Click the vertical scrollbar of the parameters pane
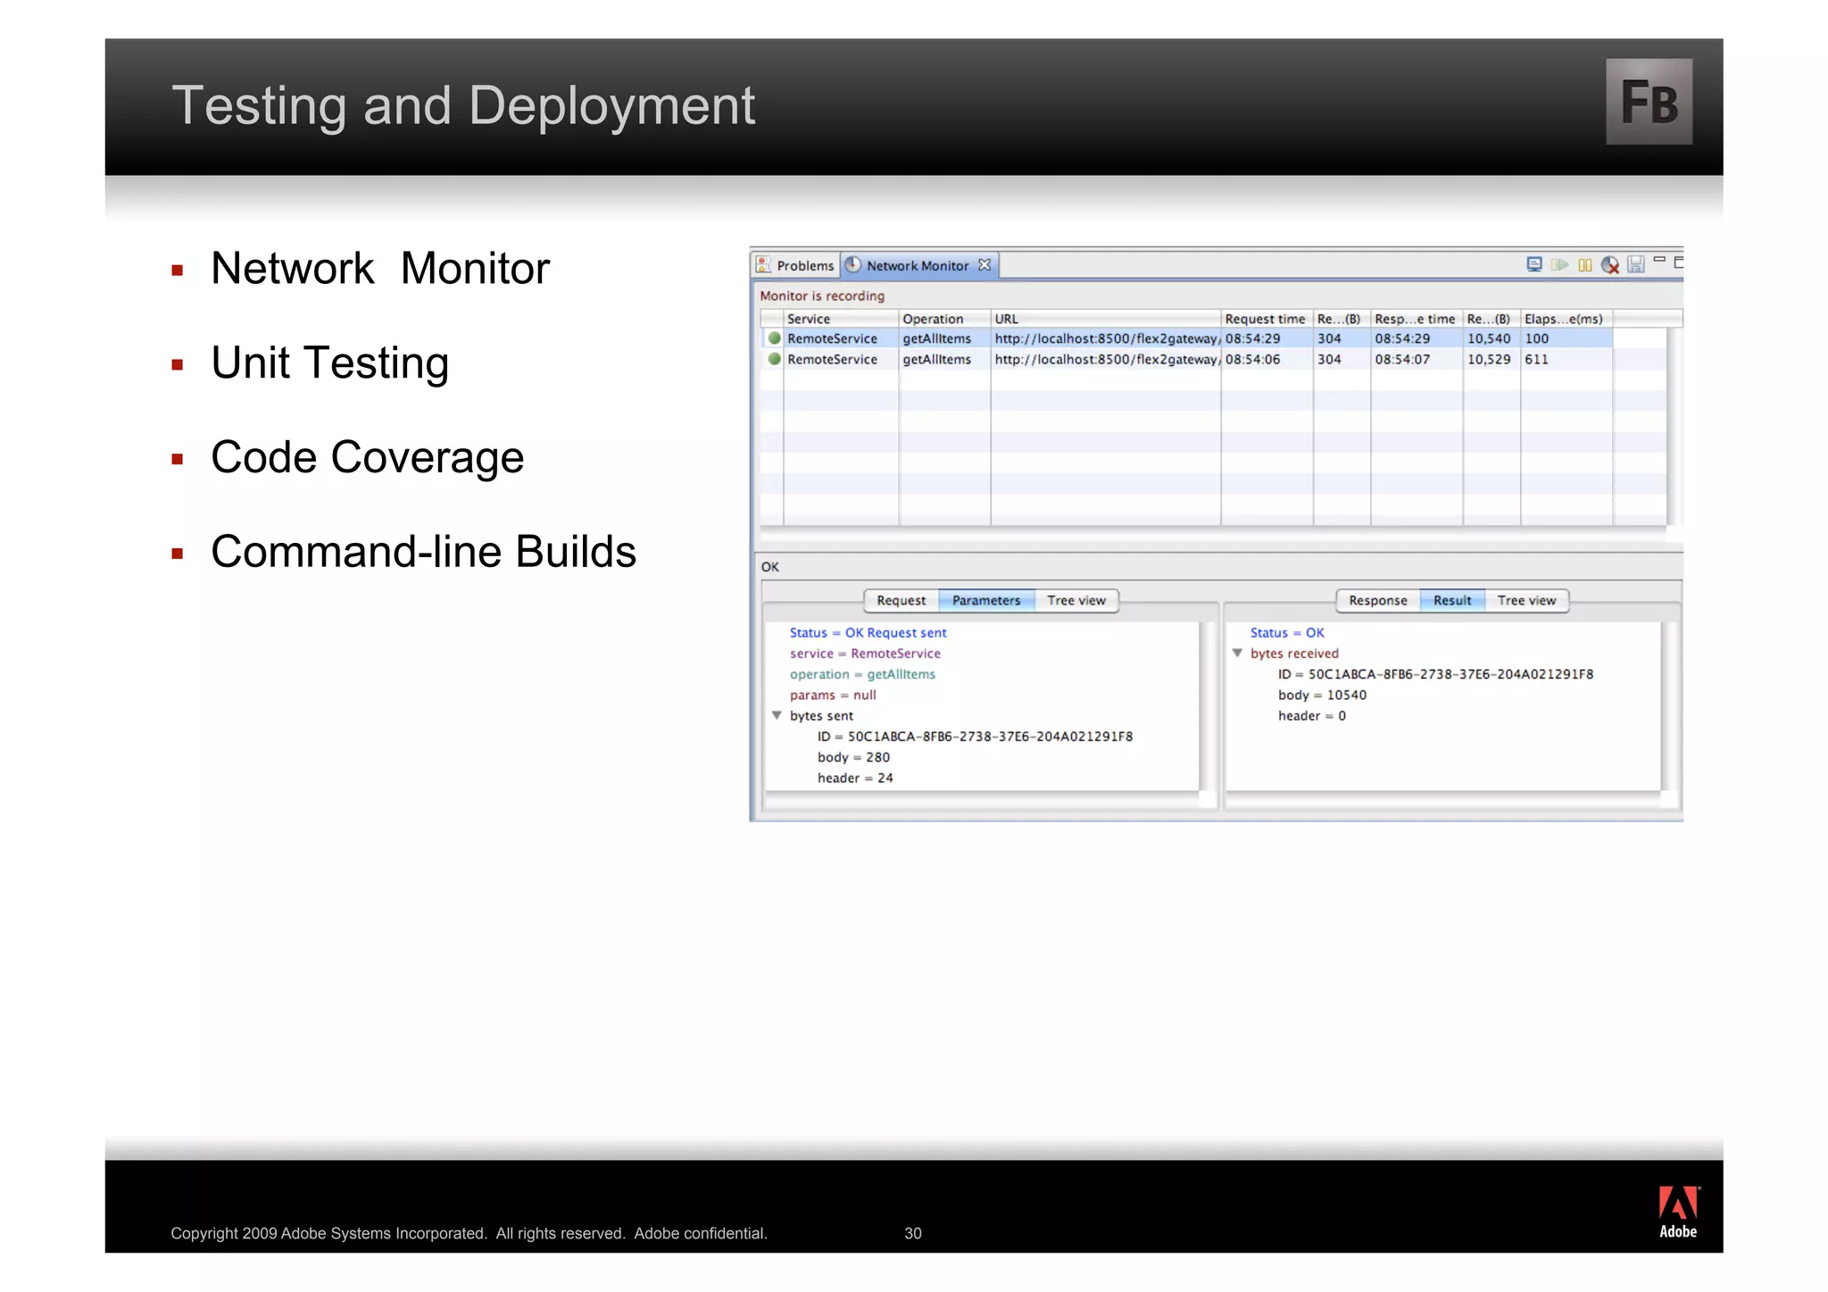Image resolution: width=1828 pixels, height=1292 pixels. point(1209,705)
